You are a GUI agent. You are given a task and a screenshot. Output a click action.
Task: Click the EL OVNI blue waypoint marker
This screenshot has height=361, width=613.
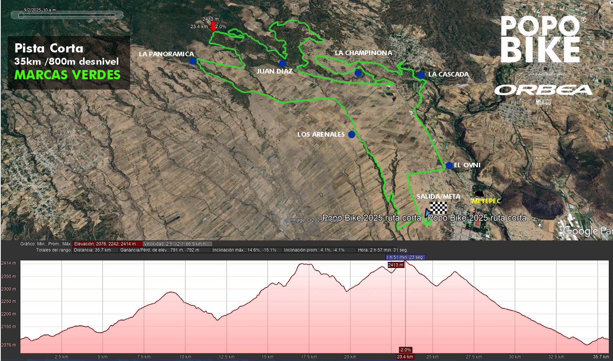pyautogui.click(x=449, y=166)
